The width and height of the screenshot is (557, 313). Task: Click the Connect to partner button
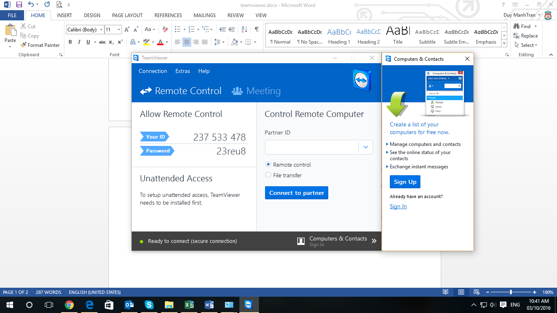pyautogui.click(x=296, y=193)
